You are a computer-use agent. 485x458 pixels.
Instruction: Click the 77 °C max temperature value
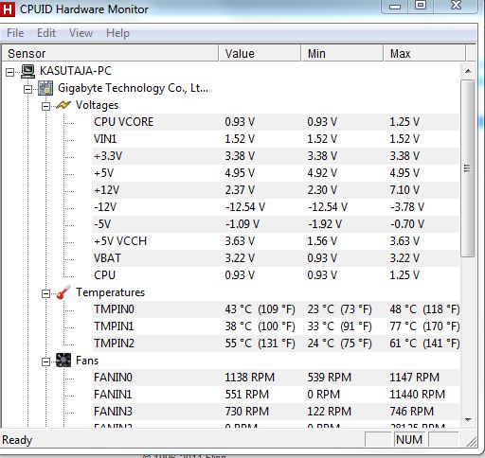[424, 326]
